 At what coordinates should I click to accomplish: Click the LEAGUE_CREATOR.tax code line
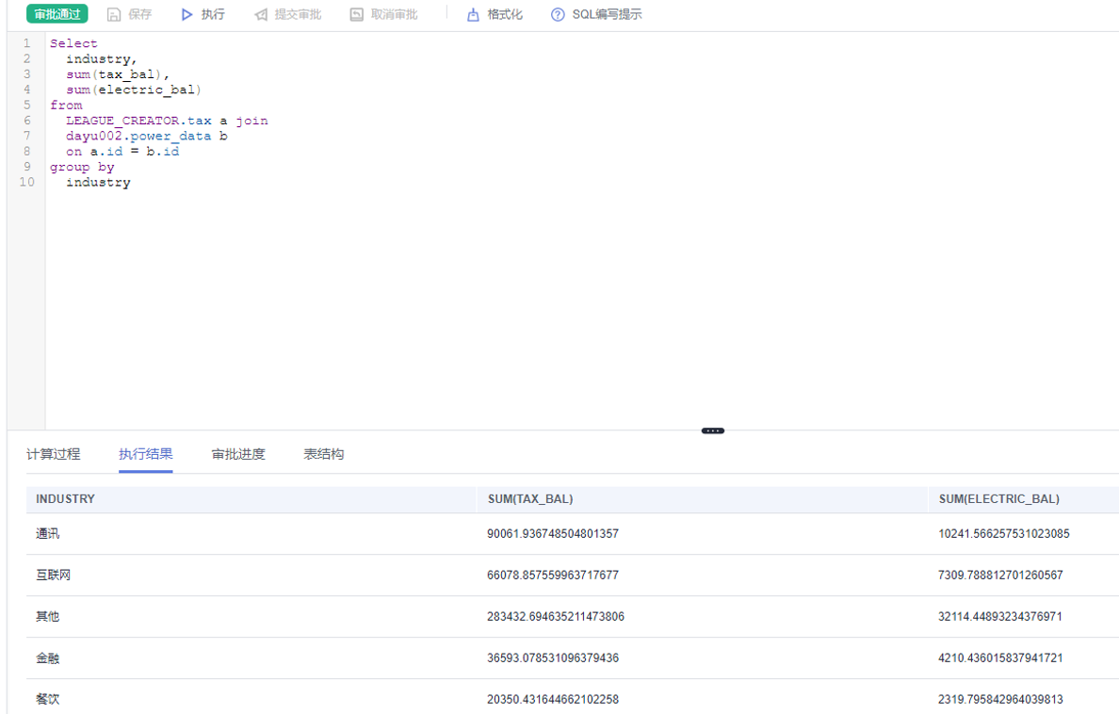[x=167, y=120]
